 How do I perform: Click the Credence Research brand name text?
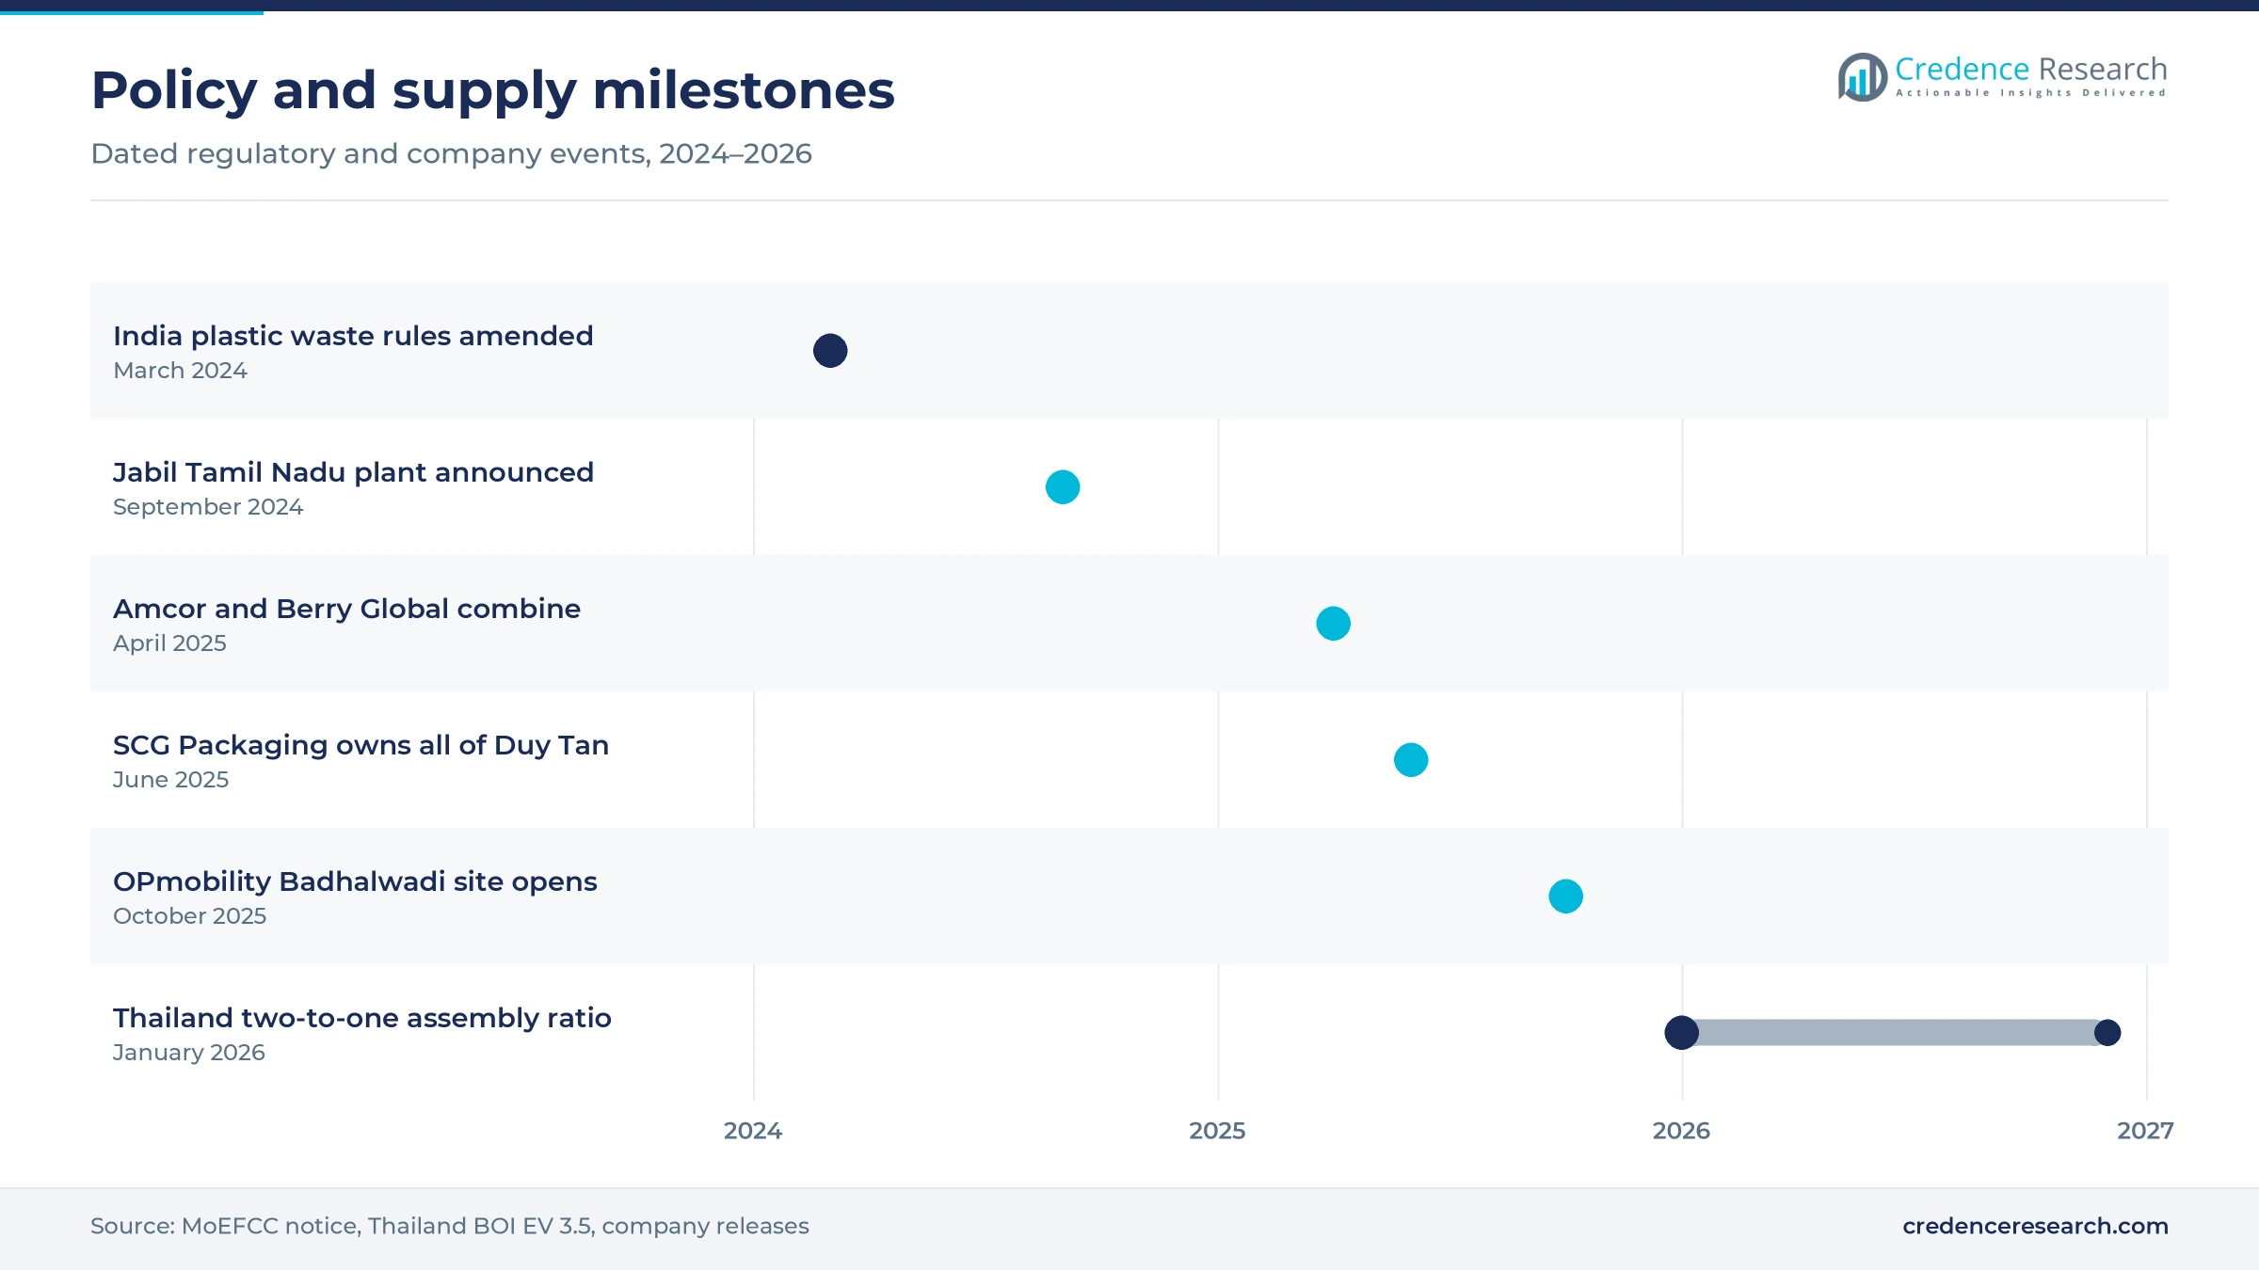2030,69
